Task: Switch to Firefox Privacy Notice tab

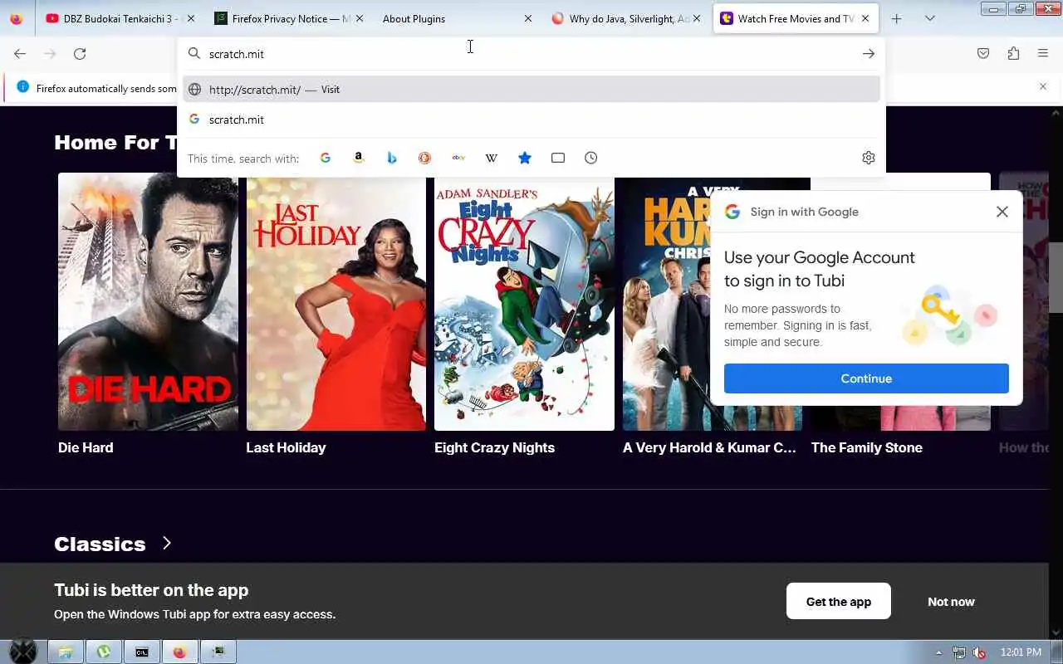Action: [288, 18]
